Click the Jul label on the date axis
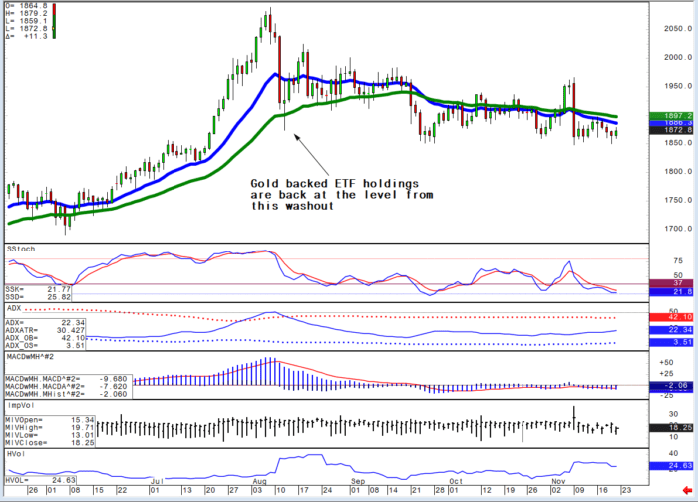 pos(157,481)
